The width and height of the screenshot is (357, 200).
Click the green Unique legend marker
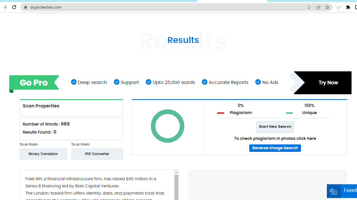tap(289, 113)
